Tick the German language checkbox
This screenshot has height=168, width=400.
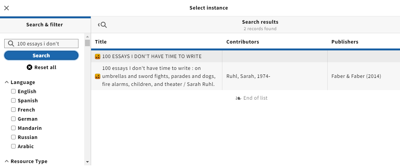(x=13, y=119)
